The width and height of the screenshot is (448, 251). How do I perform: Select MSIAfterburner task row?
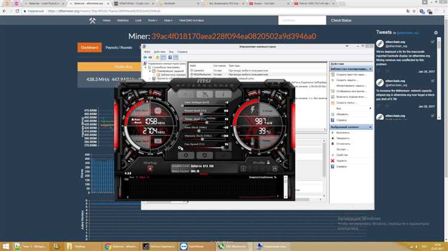257,75
